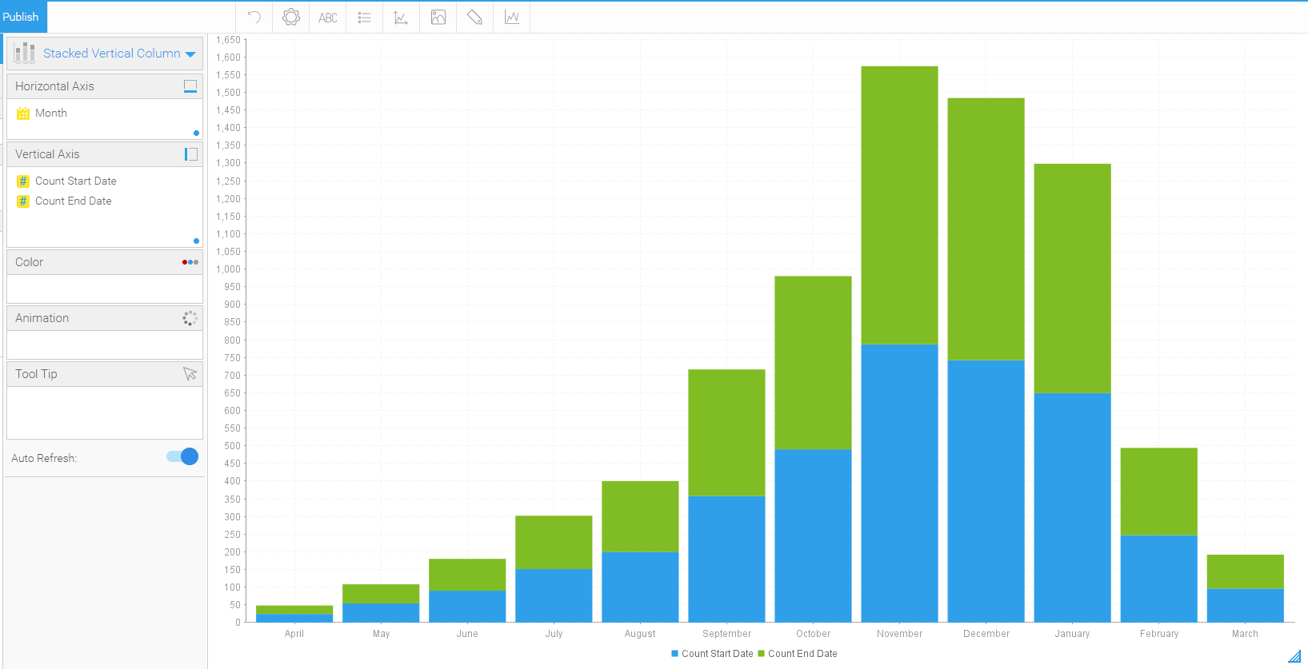The width and height of the screenshot is (1308, 669).
Task: Click the blue September bar segment
Action: pos(726,559)
